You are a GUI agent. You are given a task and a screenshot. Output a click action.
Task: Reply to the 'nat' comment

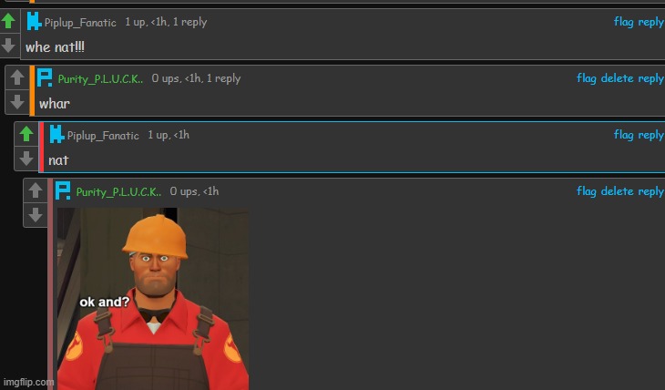tap(651, 135)
